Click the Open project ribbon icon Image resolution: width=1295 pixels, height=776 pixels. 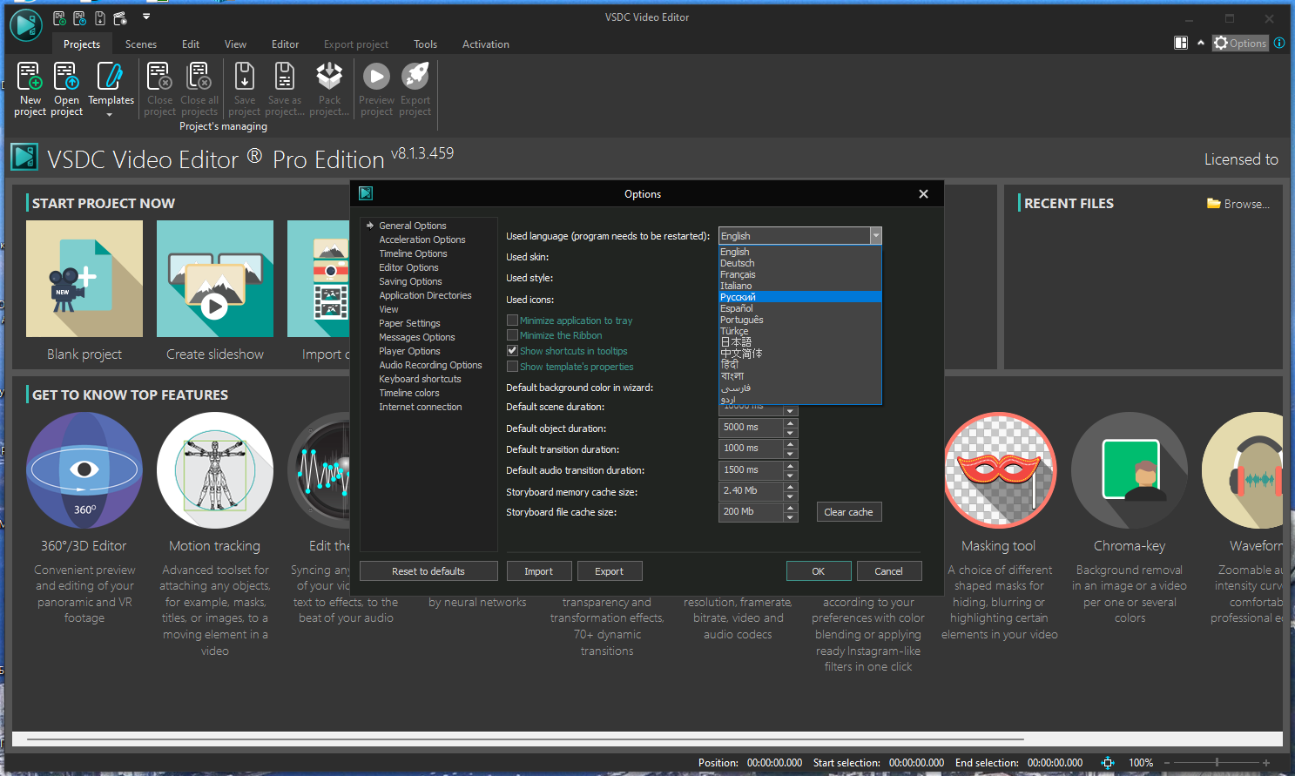tap(66, 77)
